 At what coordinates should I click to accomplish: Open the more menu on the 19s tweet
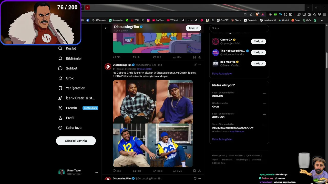tap(200, 178)
